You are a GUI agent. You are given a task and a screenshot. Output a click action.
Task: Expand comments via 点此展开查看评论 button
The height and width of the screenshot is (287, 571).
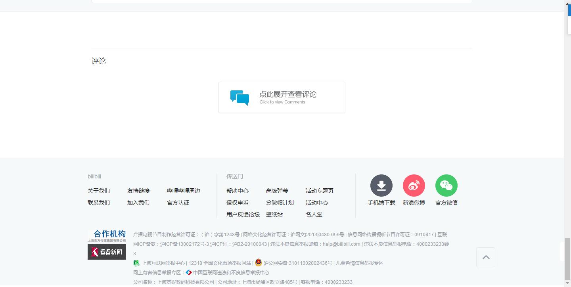tap(282, 98)
